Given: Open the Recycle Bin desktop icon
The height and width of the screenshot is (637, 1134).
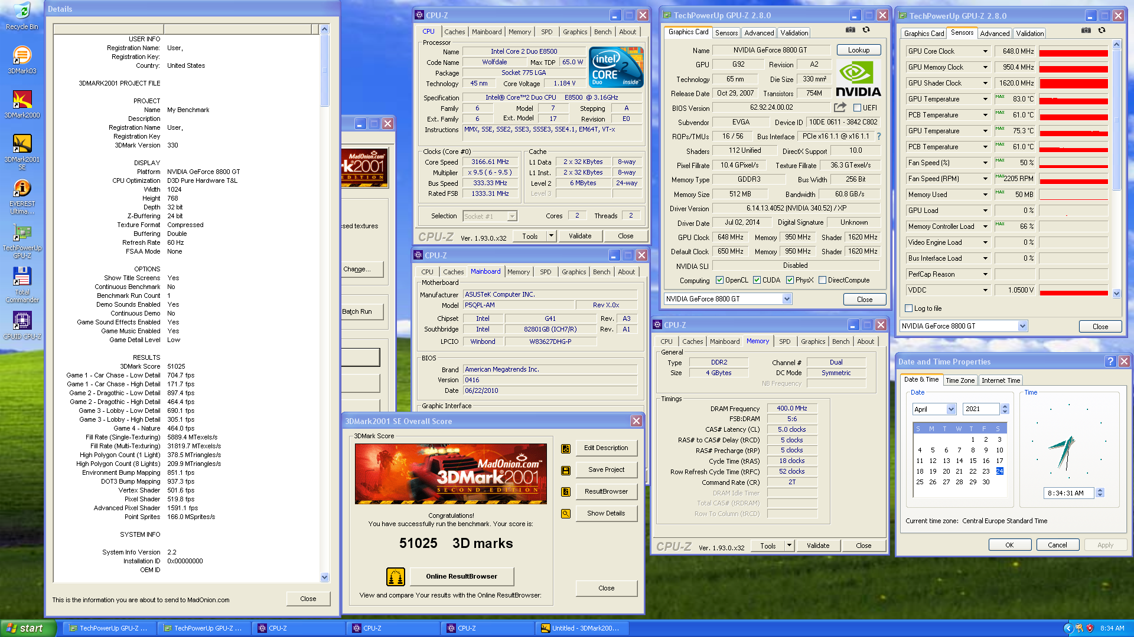Looking at the screenshot, I should (x=22, y=16).
